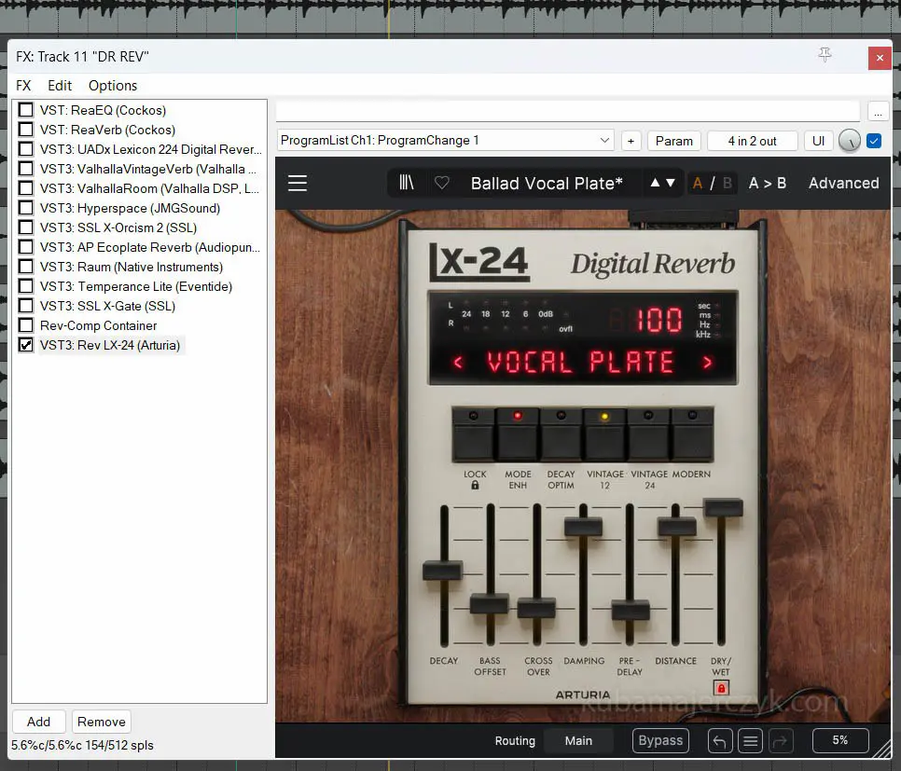Open the Ballad Vocal Plate preset name
Viewport: 901px width, 771px height.
click(547, 183)
